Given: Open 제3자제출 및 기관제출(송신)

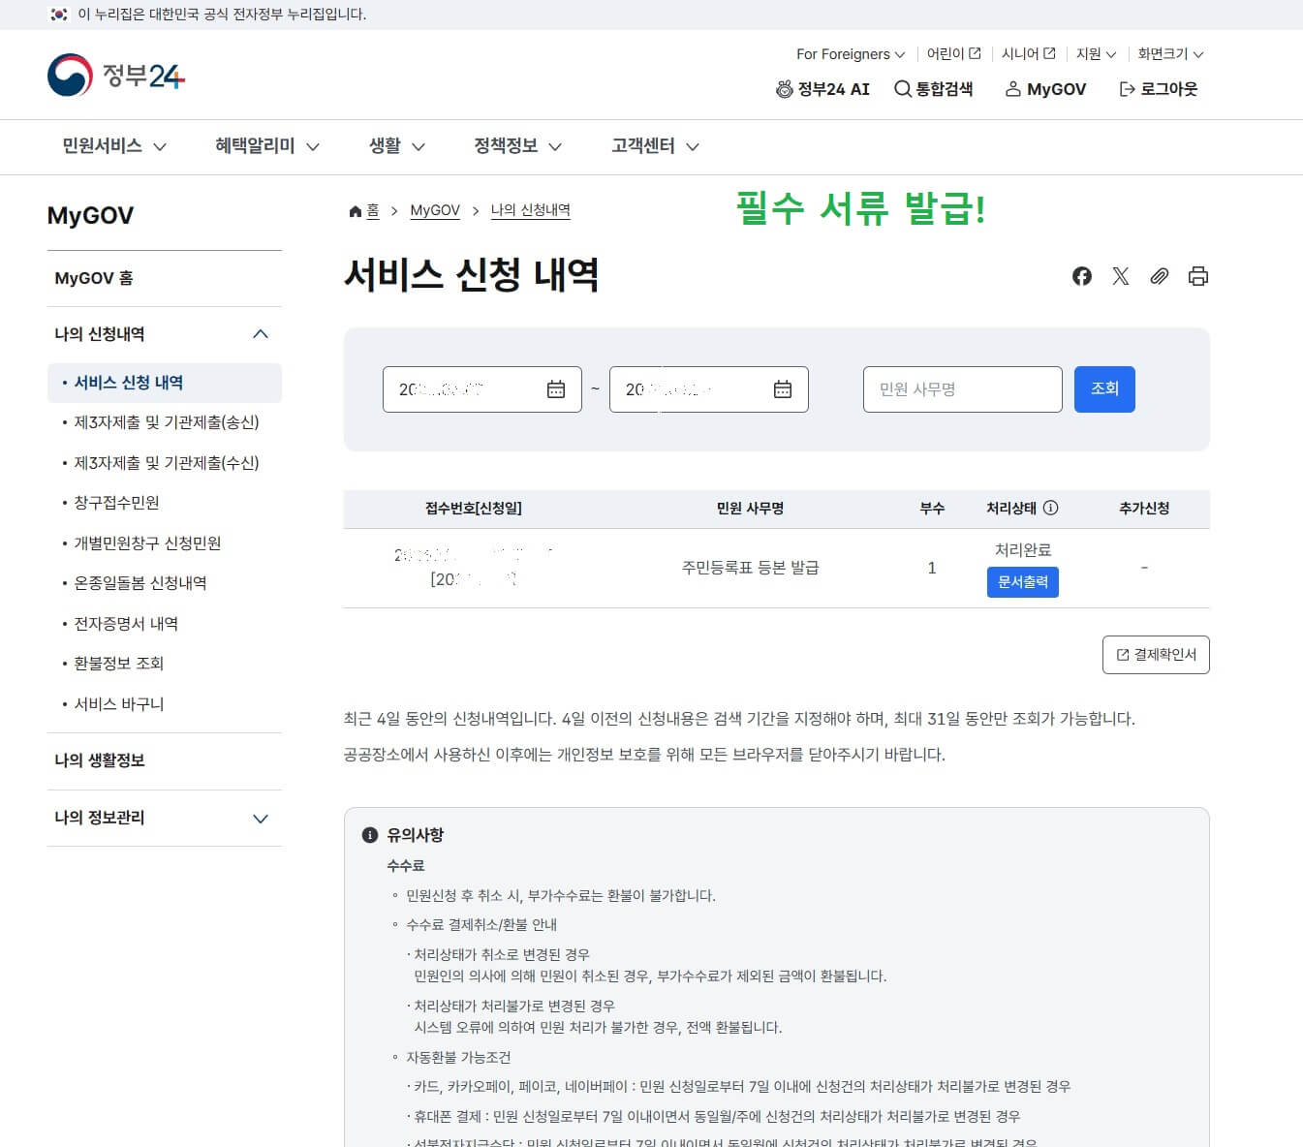Looking at the screenshot, I should (166, 422).
